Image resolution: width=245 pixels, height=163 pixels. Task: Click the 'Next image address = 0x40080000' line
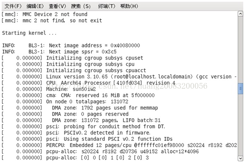pyautogui.click(x=71, y=46)
